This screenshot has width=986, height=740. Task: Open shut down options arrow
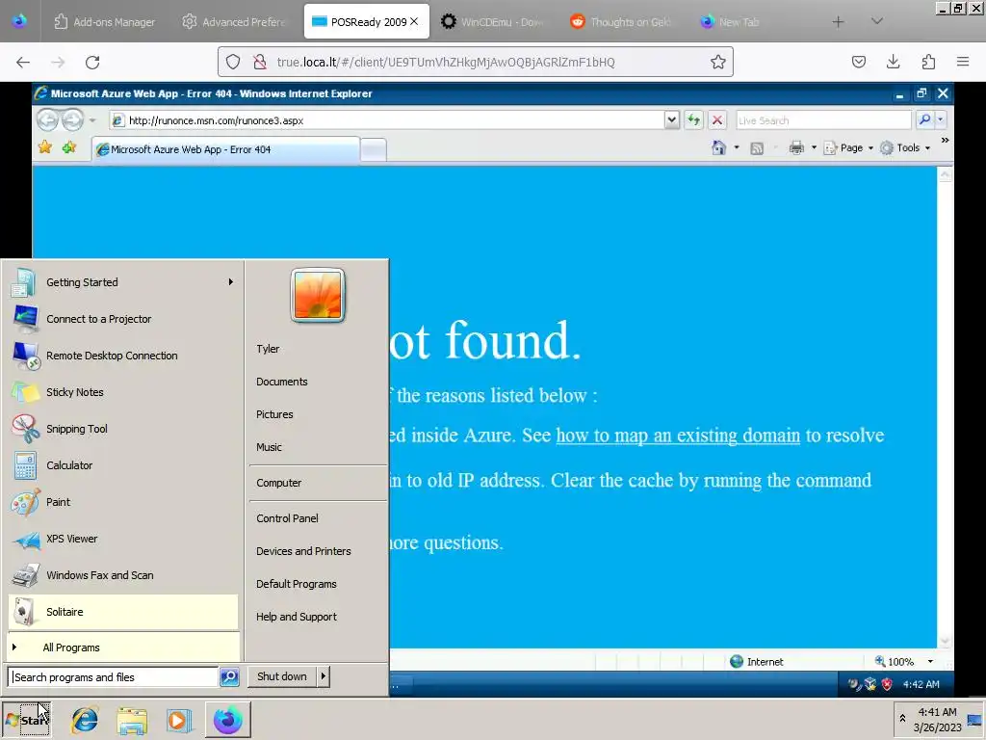point(324,676)
